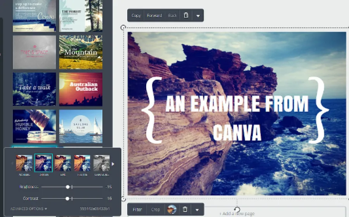Click the Contrast slider handle

[67, 198]
